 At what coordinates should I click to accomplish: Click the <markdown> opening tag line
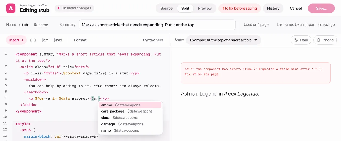point(35,79)
